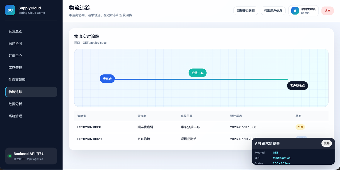The image size is (340, 170).
Task: Open 运营总览 in the sidebar
Action: tap(31, 31)
